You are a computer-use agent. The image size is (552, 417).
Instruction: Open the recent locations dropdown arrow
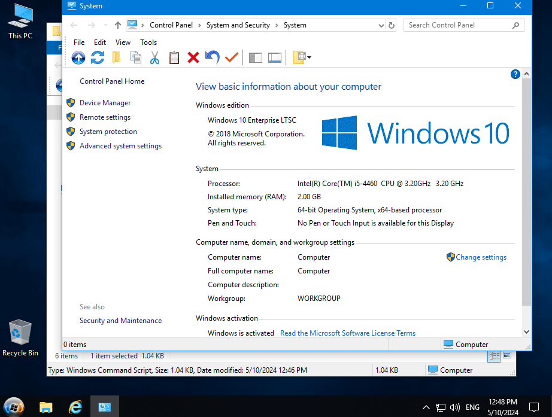[105, 25]
